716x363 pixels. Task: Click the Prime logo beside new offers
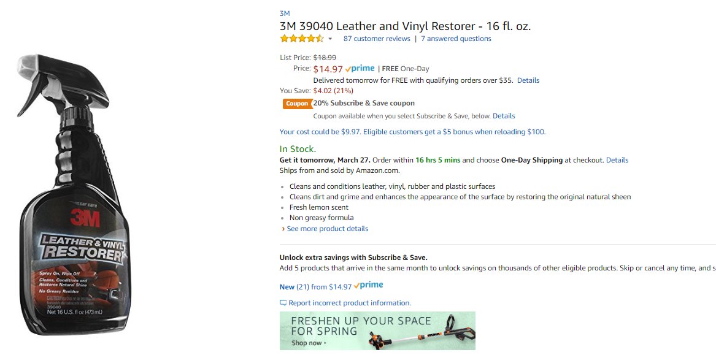[369, 285]
